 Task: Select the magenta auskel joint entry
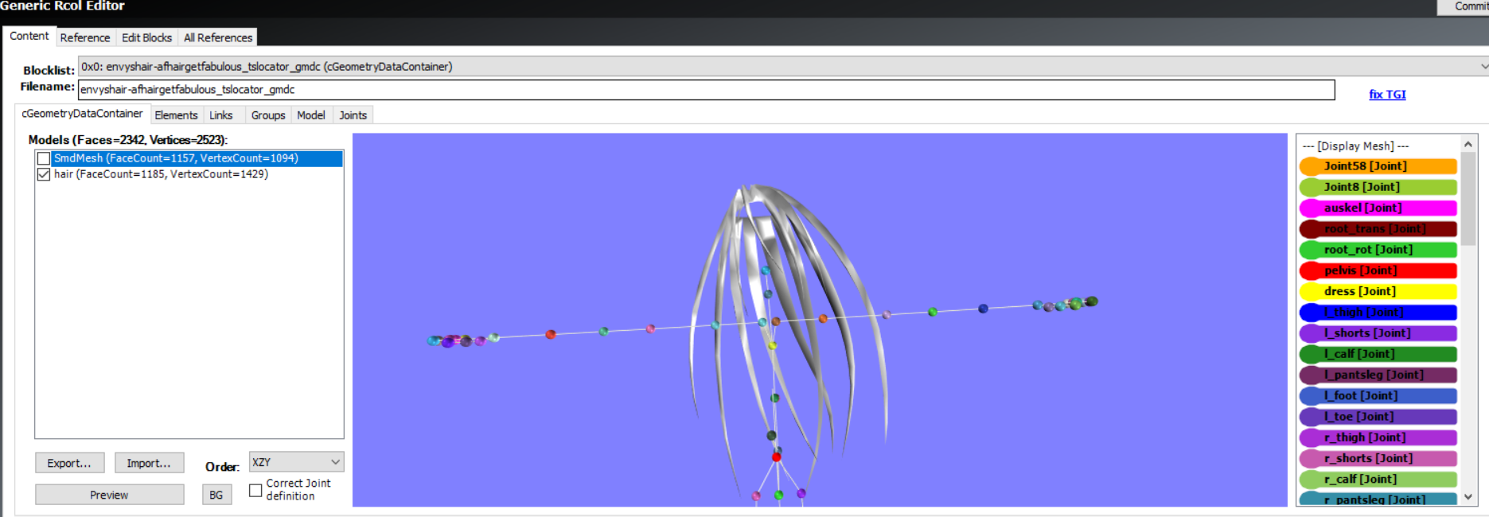click(1378, 208)
